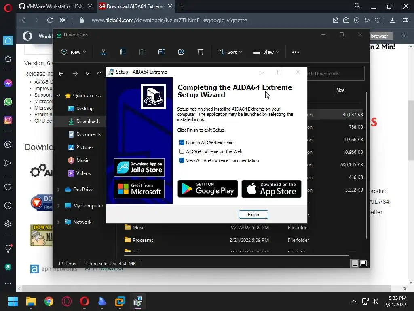Expand OneDrive tree node
Screen dimensions: 414x311
(x=58, y=190)
